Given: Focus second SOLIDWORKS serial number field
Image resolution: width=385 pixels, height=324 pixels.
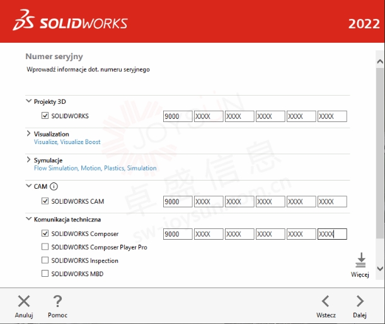Looking at the screenshot, I should [209, 116].
